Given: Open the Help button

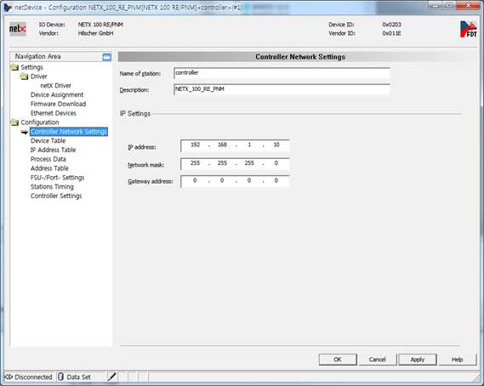Looking at the screenshot, I should click(457, 360).
